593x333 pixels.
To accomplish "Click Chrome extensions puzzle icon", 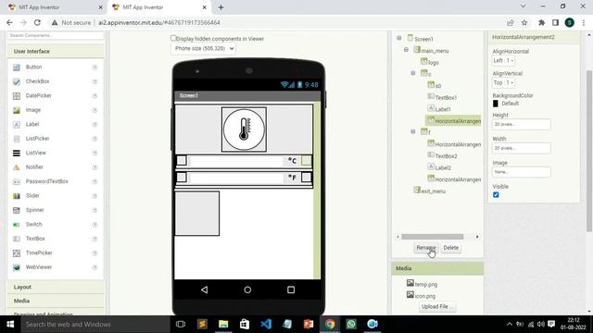I will pos(541,22).
